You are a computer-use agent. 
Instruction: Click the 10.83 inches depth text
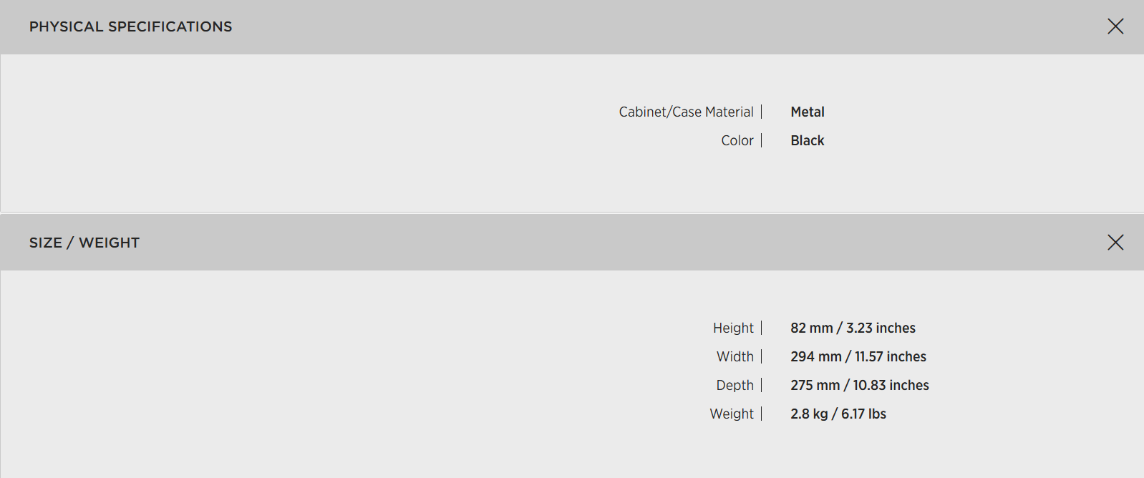coord(891,386)
